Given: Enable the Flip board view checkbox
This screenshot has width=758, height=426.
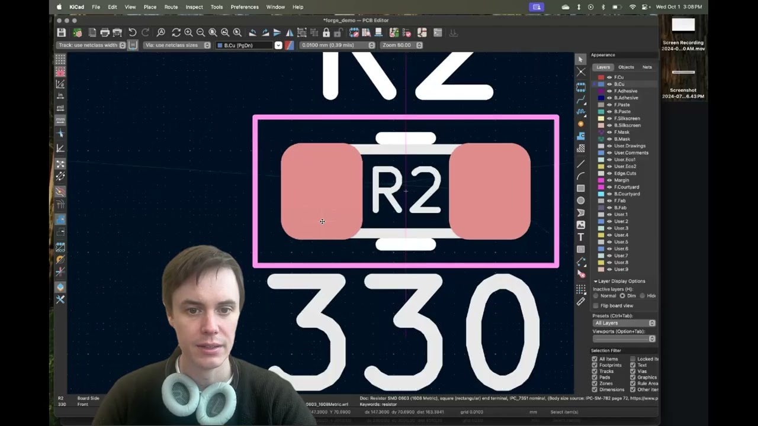Looking at the screenshot, I should click(596, 306).
